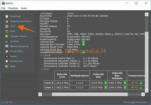Screen dimensions: 151x105
Task: Open the Drive Ottici disc icon
Action: coord(7,51)
